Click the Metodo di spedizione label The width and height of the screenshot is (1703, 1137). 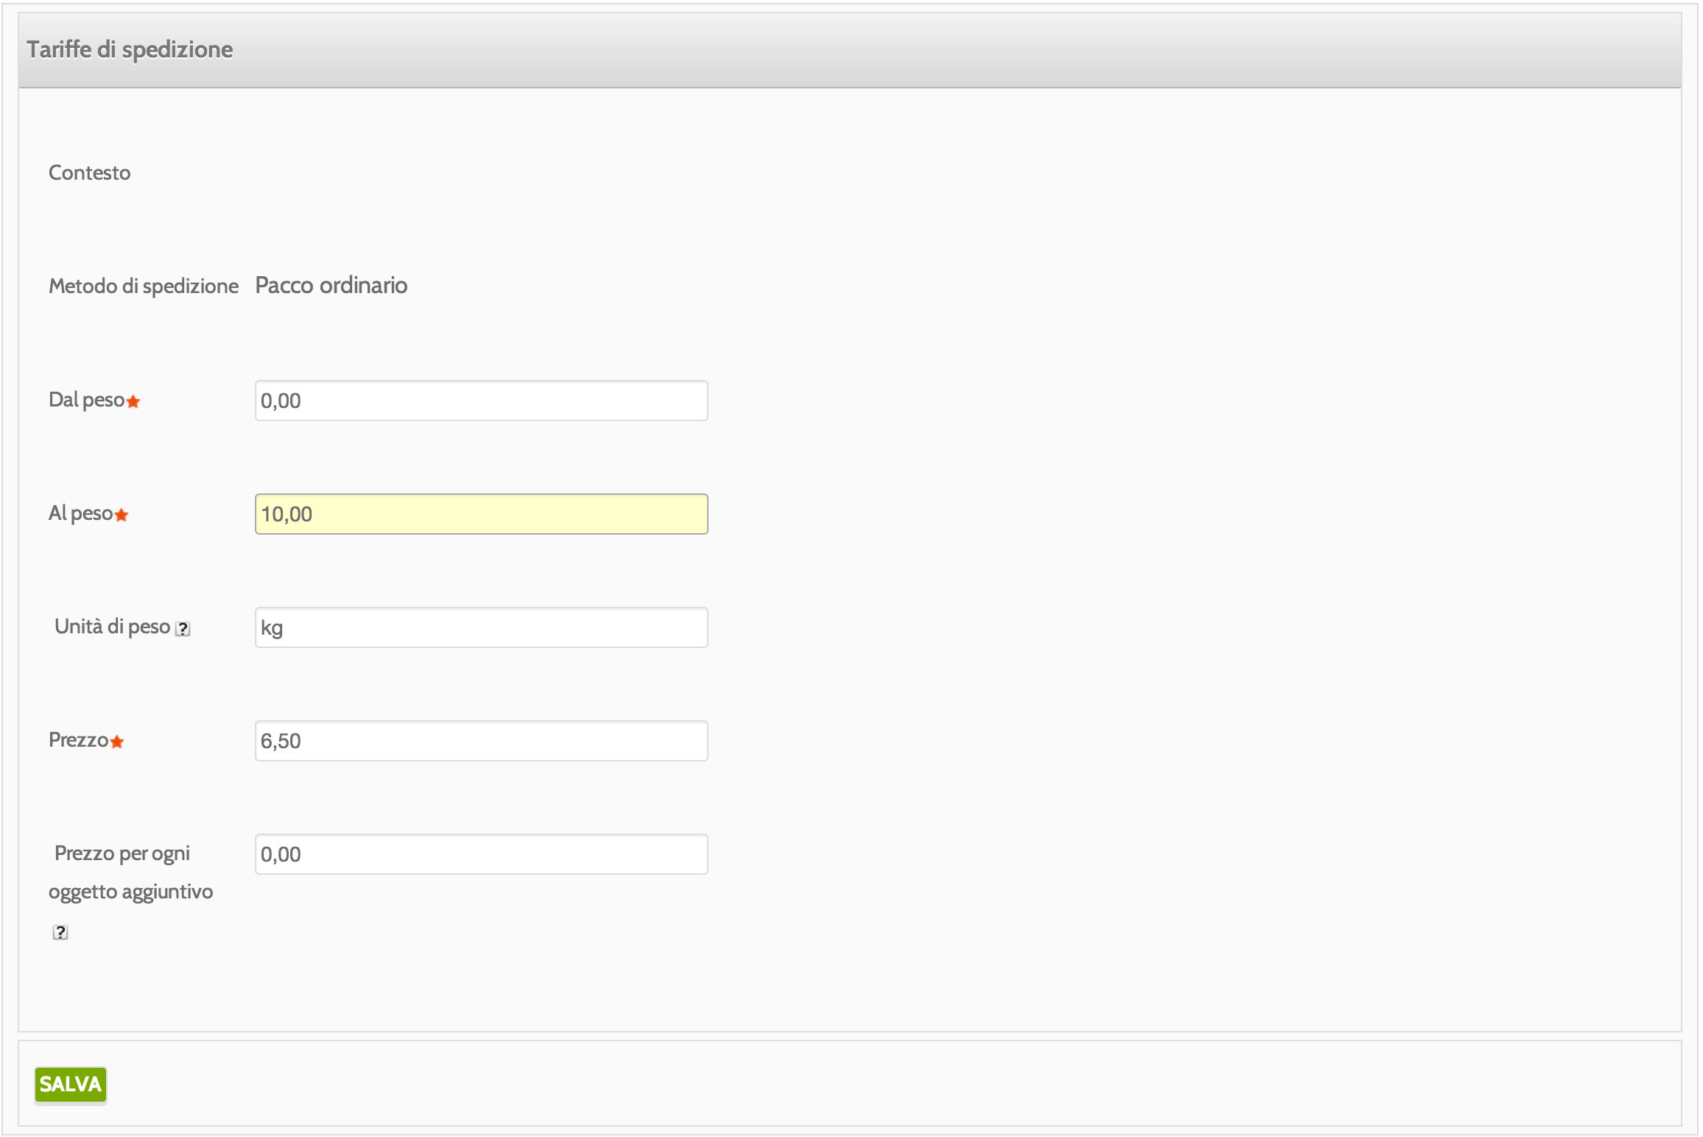pos(143,286)
